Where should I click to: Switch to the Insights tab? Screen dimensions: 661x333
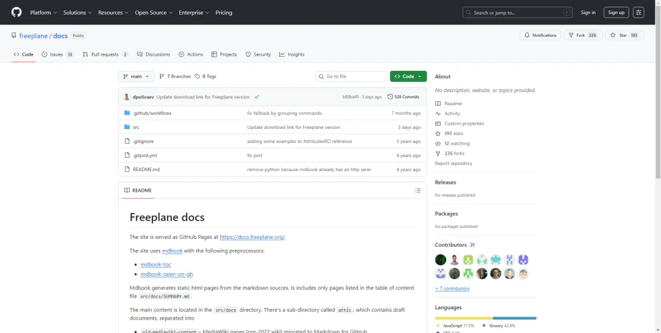(292, 54)
